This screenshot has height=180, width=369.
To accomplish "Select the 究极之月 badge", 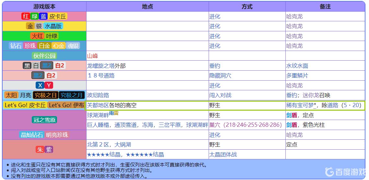I will point(72,95).
